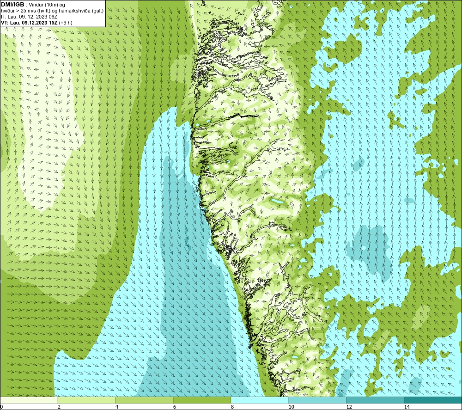Click the 4–6 m/s color scale segment
462x410 pixels.
[144, 400]
